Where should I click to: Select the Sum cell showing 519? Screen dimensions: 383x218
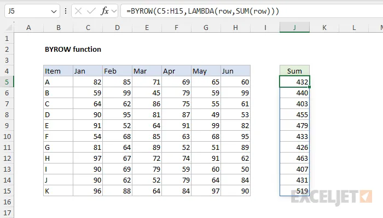294,191
